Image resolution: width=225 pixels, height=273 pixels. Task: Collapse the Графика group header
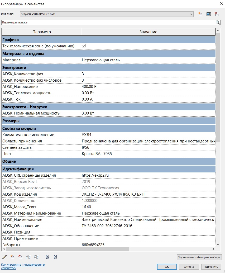tap(109, 40)
